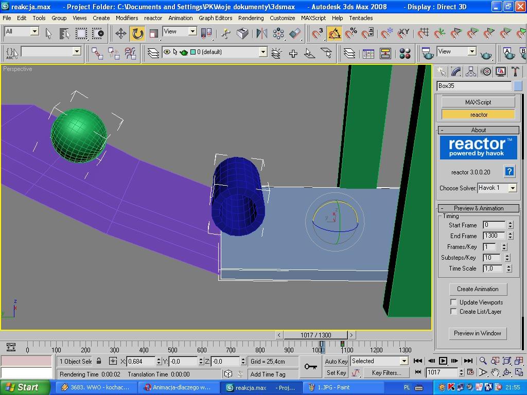Open the Rendering menu

[x=251, y=18]
